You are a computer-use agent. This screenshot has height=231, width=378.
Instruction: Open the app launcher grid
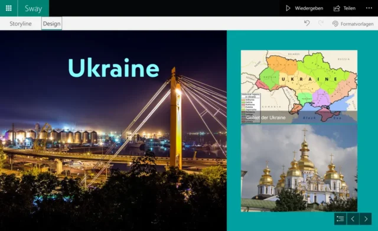point(9,8)
